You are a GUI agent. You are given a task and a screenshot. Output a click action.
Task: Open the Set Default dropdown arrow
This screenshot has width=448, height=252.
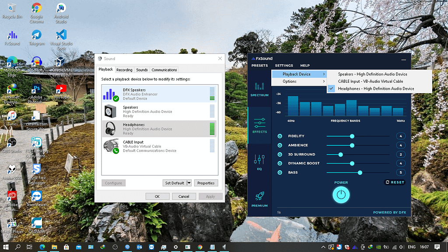(189, 183)
